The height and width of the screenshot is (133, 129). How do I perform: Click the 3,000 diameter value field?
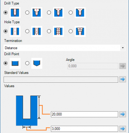click(84, 129)
